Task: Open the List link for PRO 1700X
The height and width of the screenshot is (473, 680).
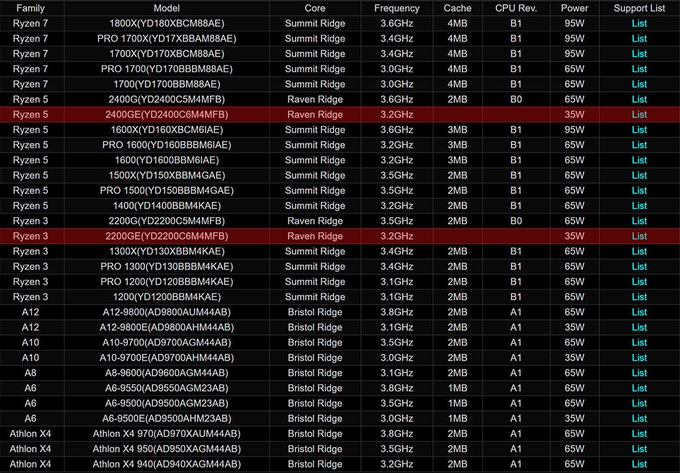Action: [x=639, y=39]
